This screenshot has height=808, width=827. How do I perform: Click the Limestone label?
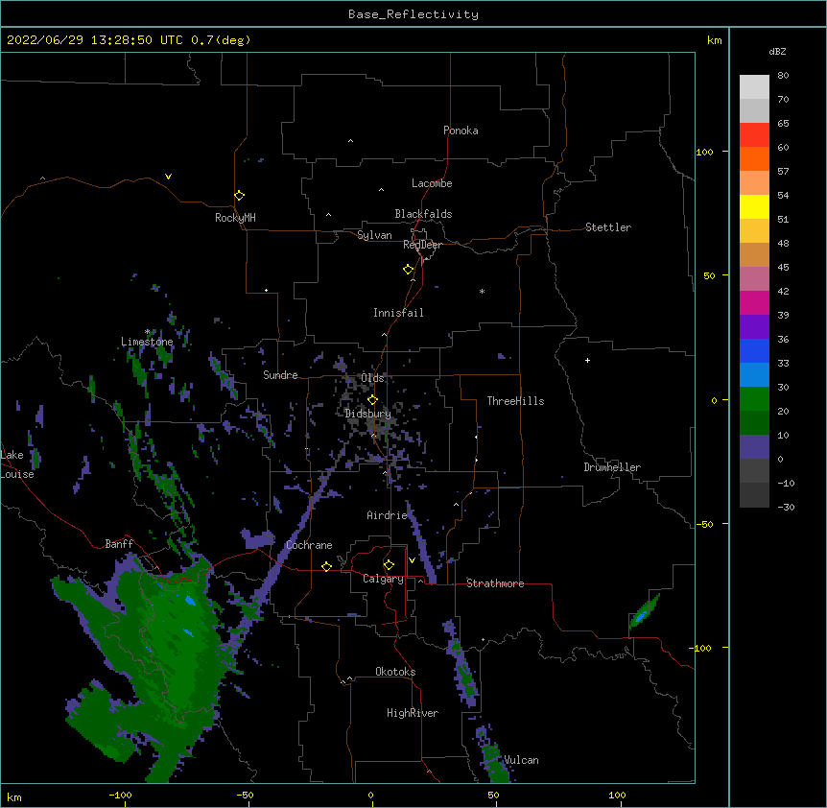[x=147, y=342]
